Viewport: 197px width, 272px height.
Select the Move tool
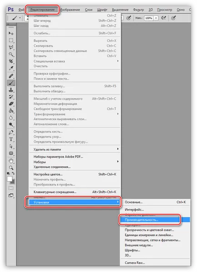(11, 33)
